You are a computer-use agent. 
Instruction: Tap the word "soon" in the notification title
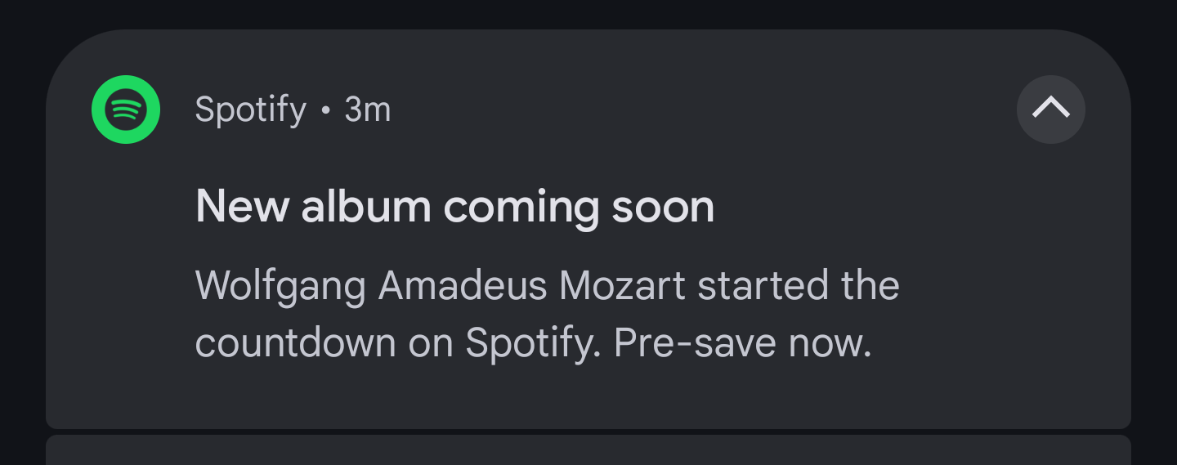(663, 208)
